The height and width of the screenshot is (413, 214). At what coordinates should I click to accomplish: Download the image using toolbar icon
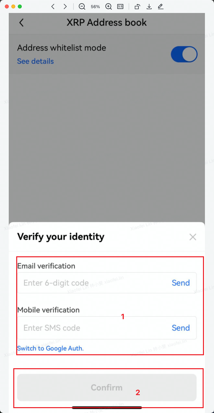pyautogui.click(x=149, y=6)
